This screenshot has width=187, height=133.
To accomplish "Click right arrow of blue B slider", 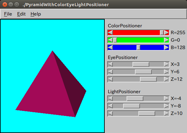I will click(x=166, y=48).
